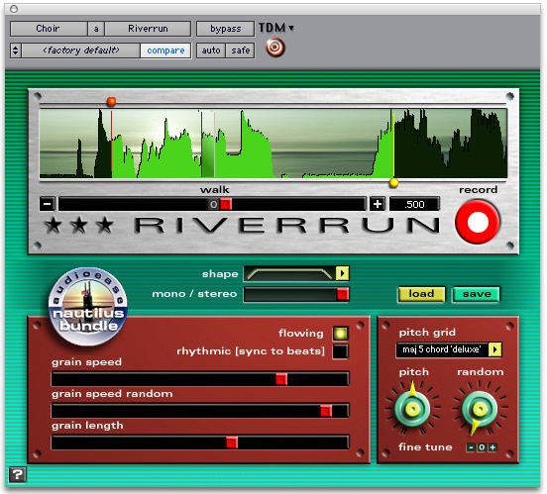Click the shape curve preview
Screen dimensions: 547x494
pyautogui.click(x=289, y=273)
